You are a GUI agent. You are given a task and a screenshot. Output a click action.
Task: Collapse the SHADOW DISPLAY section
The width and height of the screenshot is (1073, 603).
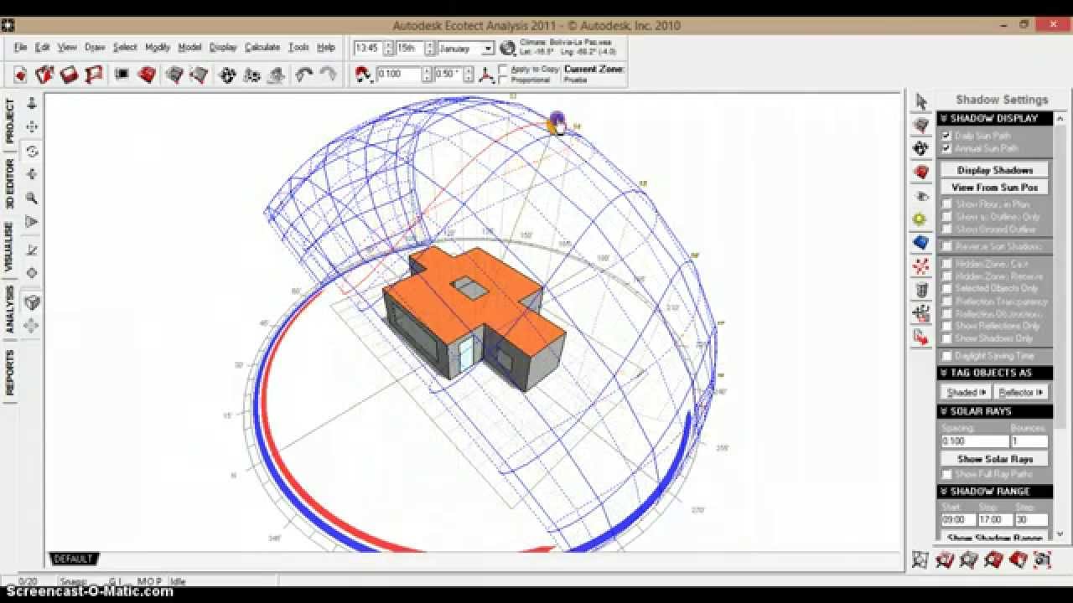coord(995,118)
